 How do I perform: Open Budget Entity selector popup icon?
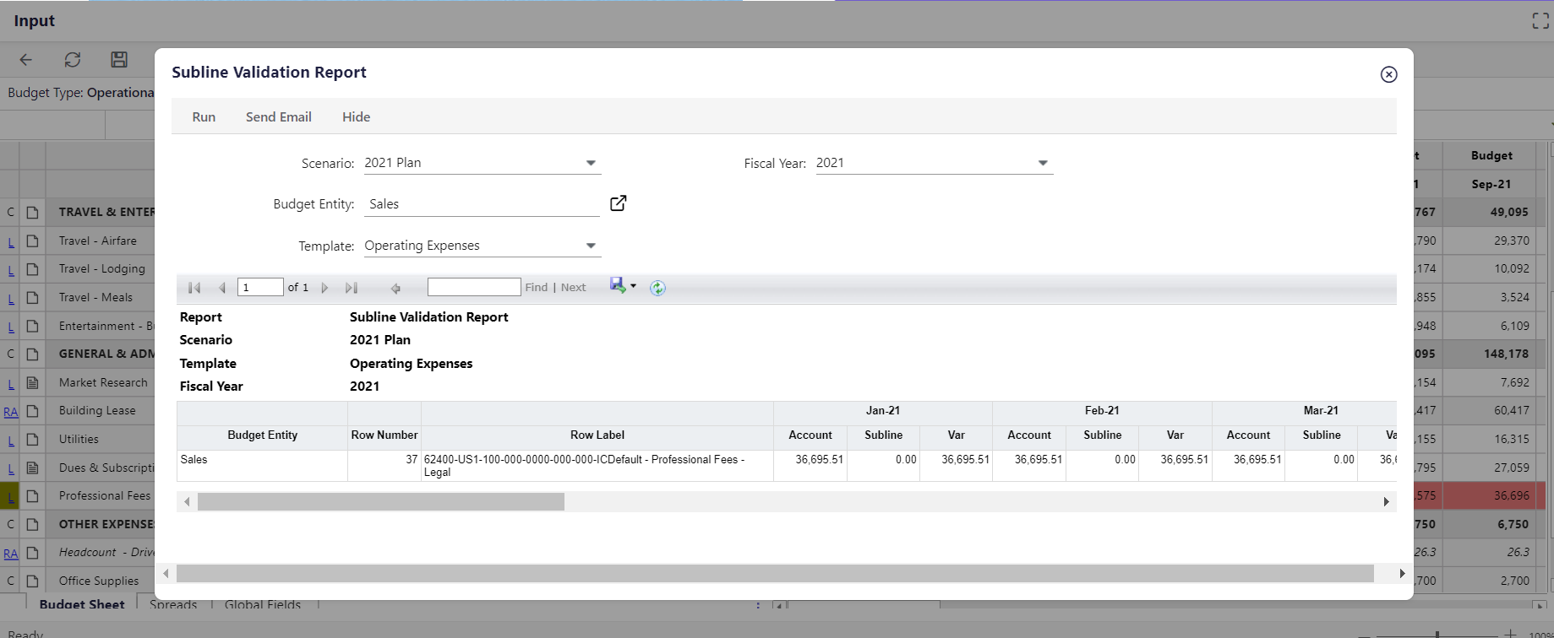point(619,203)
